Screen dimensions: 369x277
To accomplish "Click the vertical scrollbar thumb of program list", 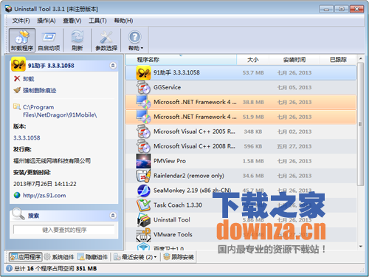I will click(x=360, y=124).
